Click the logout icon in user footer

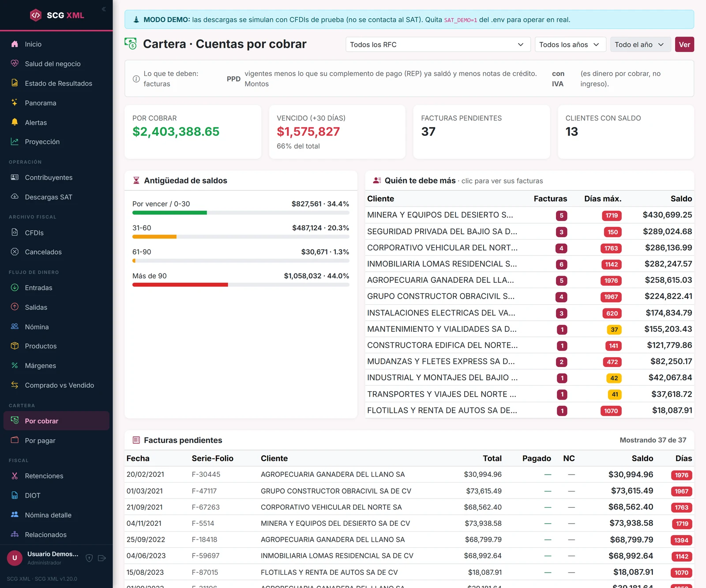(102, 558)
